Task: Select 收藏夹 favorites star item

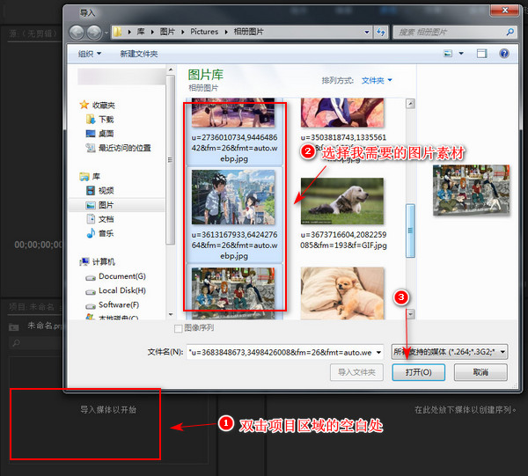Action: tap(98, 105)
